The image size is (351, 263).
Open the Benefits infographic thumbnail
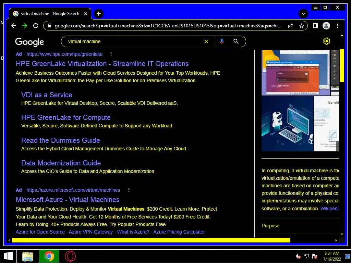326,124
